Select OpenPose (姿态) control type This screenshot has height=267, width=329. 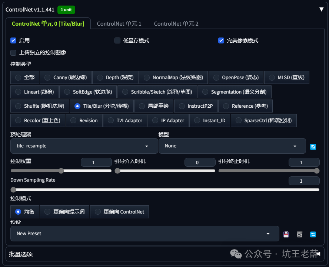click(x=236, y=77)
